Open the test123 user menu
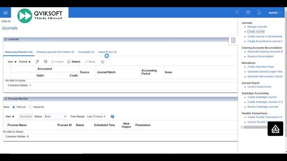287x161 pixels. 274,13
